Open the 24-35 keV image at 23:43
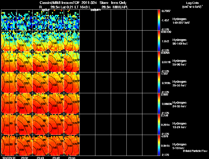Screen dimensions: 209x159 click(x=40, y=104)
